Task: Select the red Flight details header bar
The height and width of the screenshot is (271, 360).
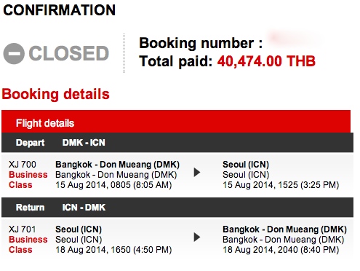Action: (176, 122)
